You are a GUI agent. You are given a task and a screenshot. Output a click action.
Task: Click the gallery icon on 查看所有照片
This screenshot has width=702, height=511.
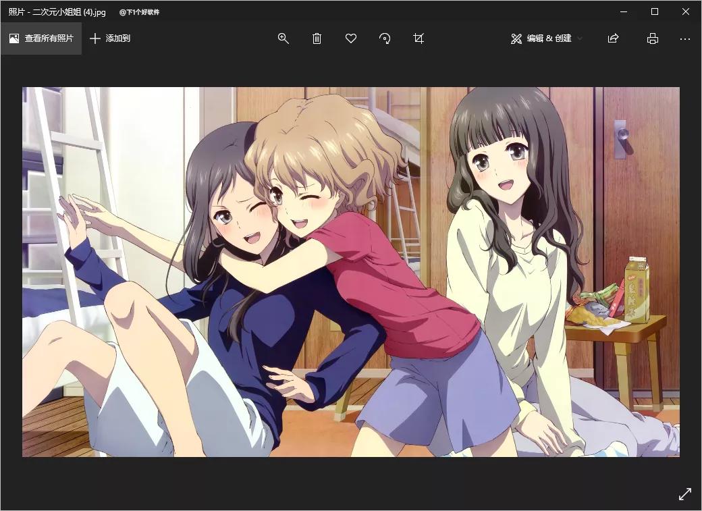click(x=13, y=38)
